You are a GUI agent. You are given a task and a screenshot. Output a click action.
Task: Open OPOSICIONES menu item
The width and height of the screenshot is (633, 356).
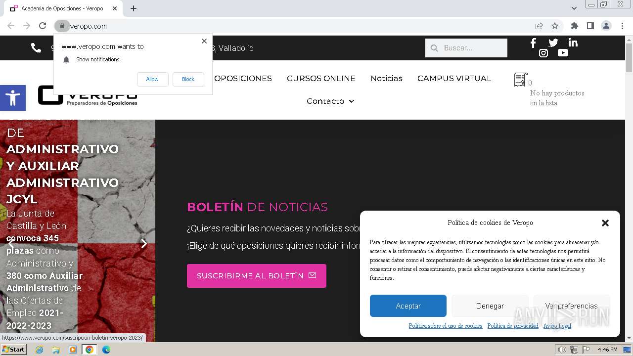(243, 78)
